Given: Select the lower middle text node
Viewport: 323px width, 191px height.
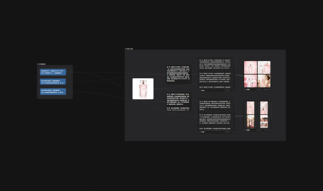Looking at the screenshot, I should click(x=179, y=102).
